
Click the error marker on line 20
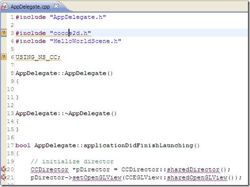pos(4,169)
